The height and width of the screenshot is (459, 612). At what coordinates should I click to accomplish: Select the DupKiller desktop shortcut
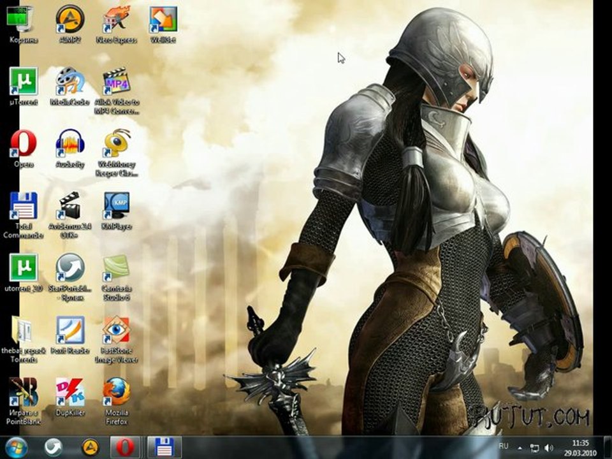[70, 397]
